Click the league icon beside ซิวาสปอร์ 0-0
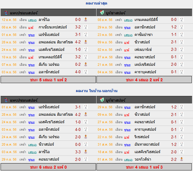Screen dimensions: 193x171 coord(86,144)
